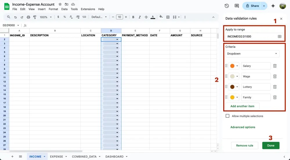Open the Extensions menu
290x160 pixels.
click(88, 9)
